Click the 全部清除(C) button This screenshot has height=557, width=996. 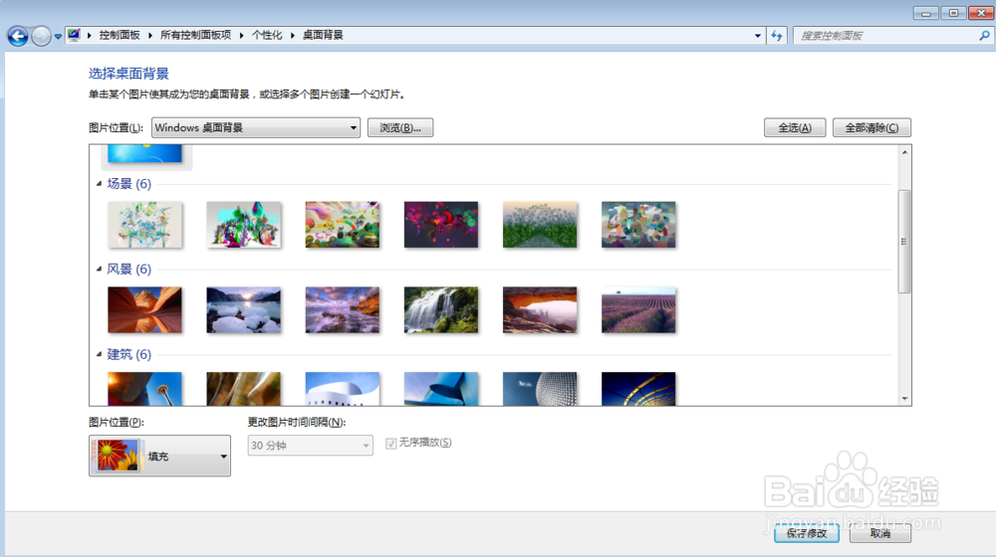click(x=871, y=127)
